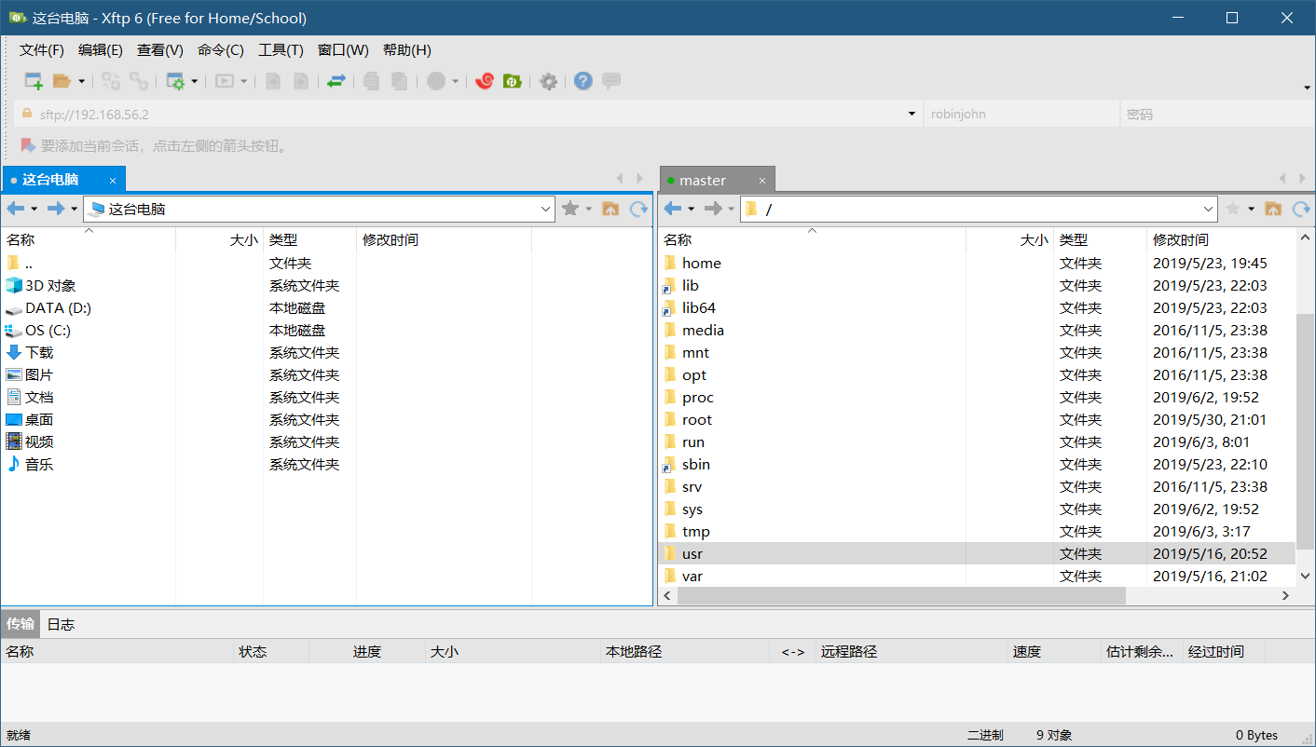Sort remote files by 大小 column header
1316x747 pixels.
(x=1009, y=239)
